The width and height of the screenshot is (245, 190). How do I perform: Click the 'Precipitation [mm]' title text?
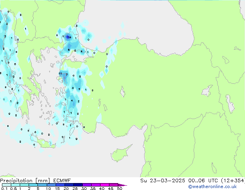tap(25, 181)
